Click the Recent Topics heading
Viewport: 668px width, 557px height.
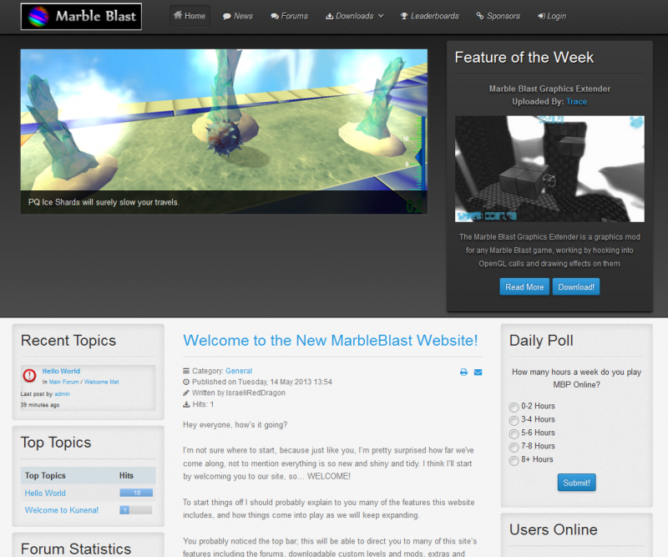point(68,341)
